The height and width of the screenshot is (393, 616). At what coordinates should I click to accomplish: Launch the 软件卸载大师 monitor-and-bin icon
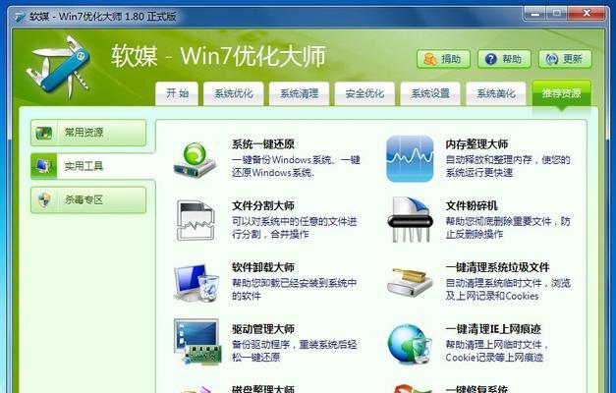point(196,283)
